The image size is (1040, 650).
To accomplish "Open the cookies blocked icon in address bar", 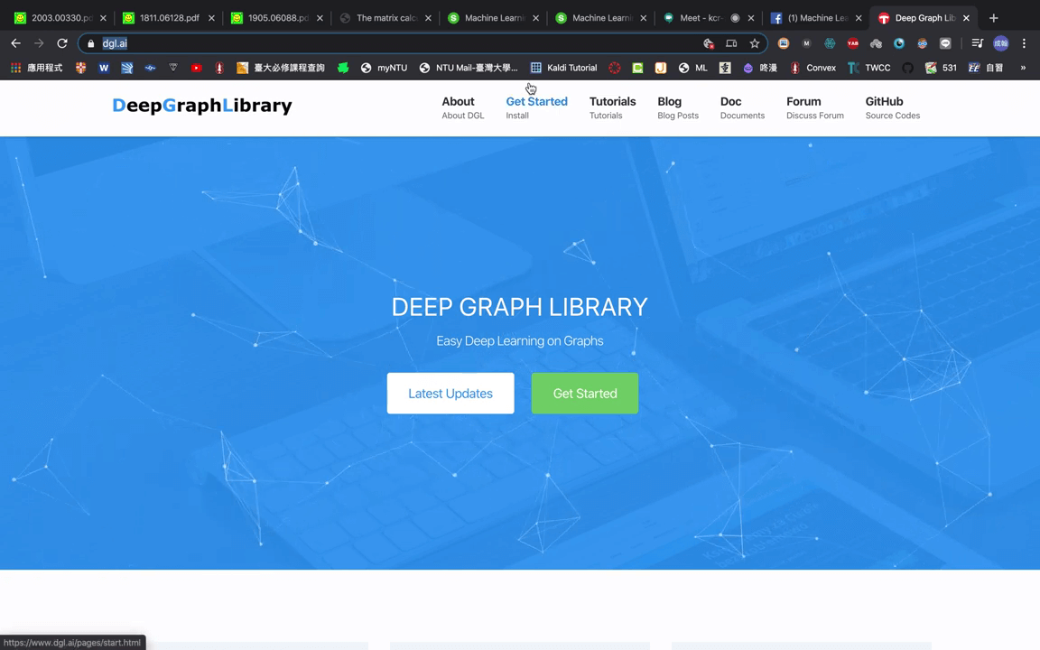I will 709,43.
